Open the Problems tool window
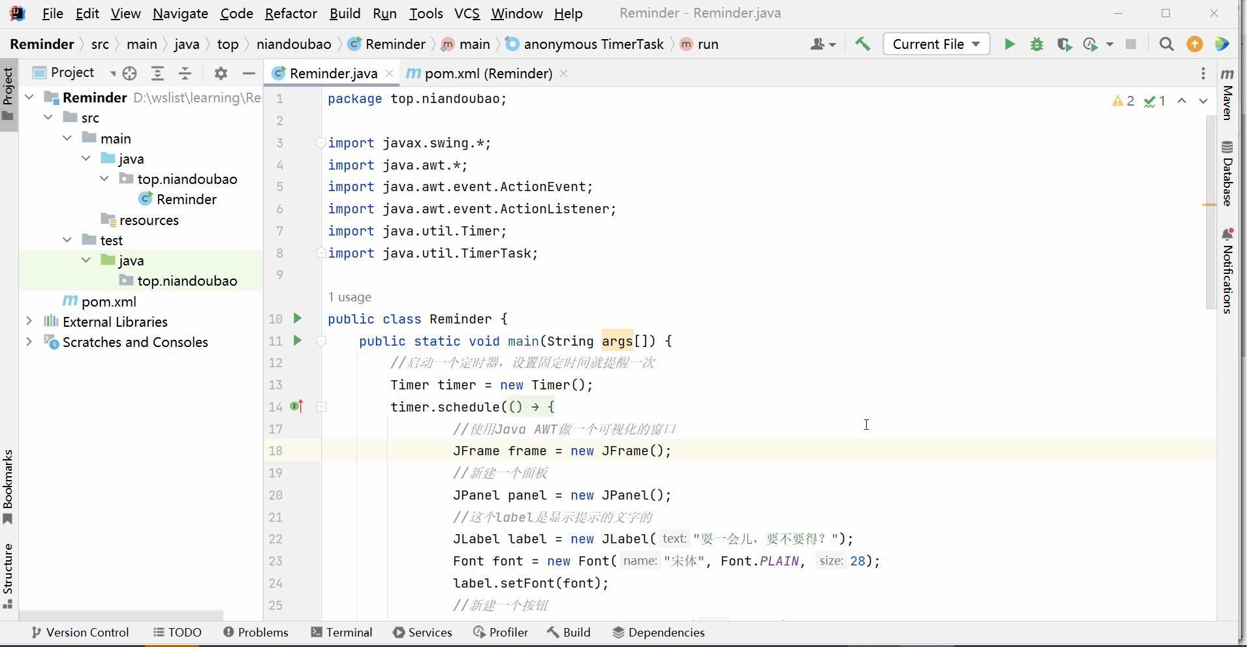Screen dimensions: 1250x647 pyautogui.click(x=255, y=632)
